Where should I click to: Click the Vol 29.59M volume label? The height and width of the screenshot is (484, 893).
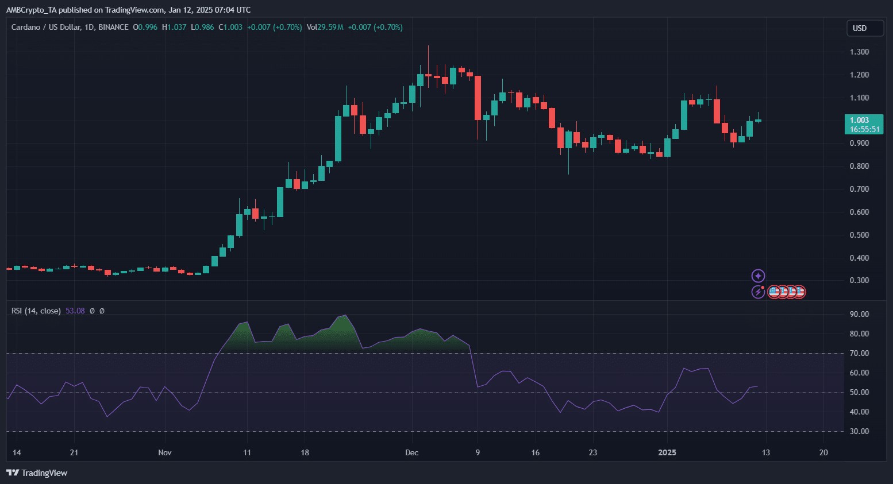pyautogui.click(x=325, y=27)
